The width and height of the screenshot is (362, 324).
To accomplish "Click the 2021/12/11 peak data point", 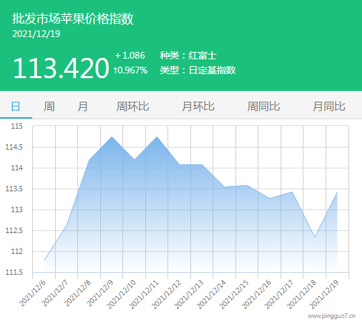I will coord(157,137).
